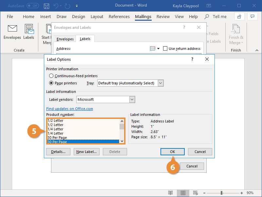Switch to Read Mode in the status bar

pos(170,193)
